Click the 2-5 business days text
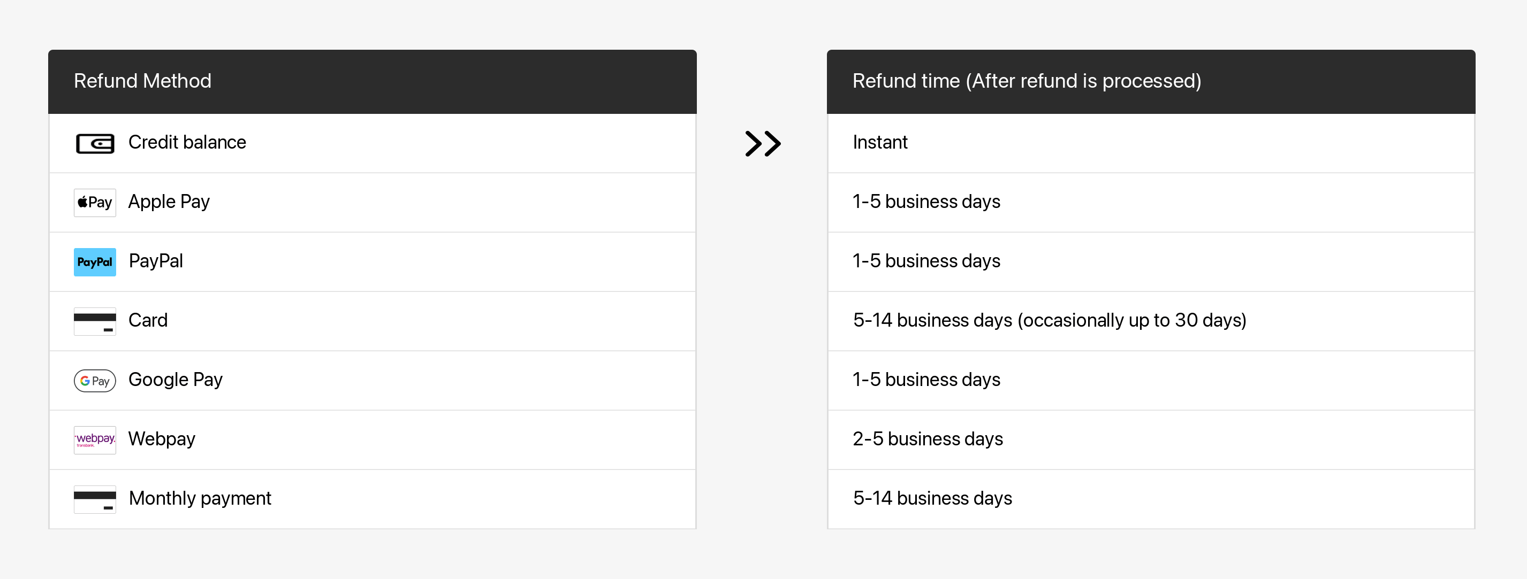Screen dimensions: 1527x579 pyautogui.click(x=928, y=439)
